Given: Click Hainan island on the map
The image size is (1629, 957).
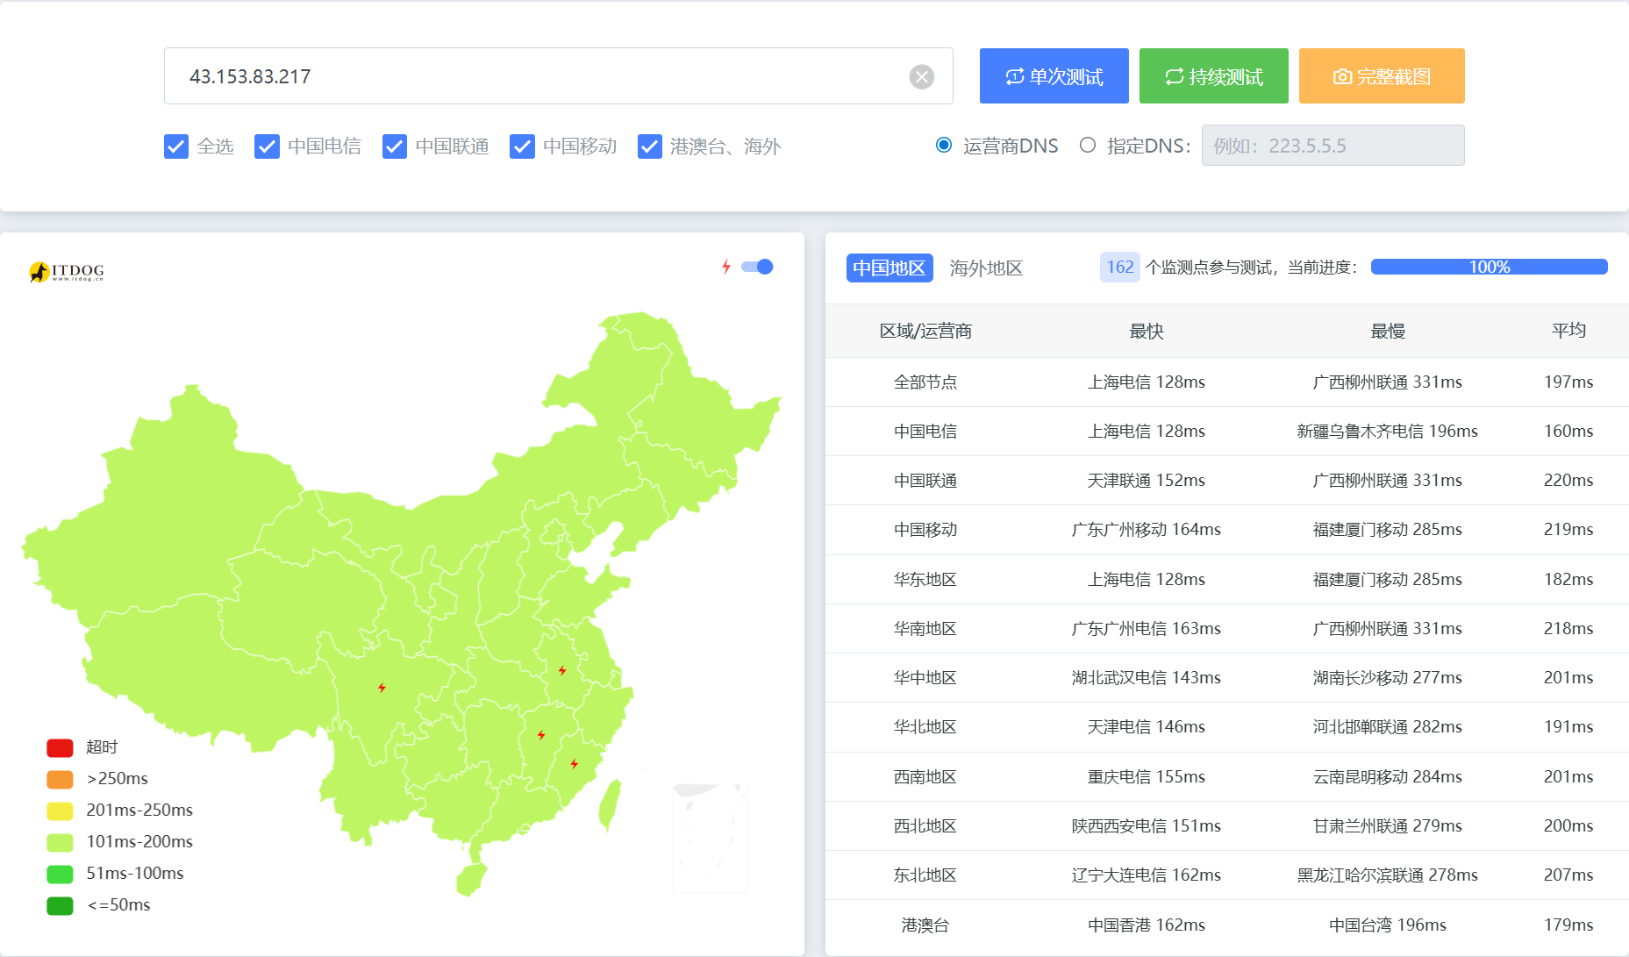Looking at the screenshot, I should (x=471, y=880).
